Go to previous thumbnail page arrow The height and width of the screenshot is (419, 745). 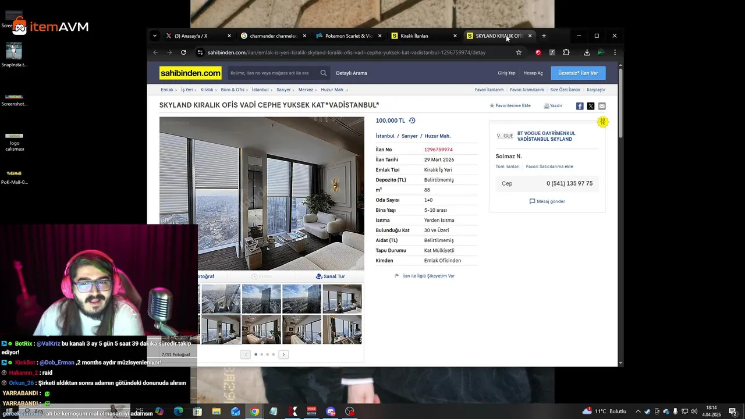(246, 354)
